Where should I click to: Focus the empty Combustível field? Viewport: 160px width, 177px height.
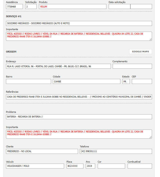(x=140, y=166)
